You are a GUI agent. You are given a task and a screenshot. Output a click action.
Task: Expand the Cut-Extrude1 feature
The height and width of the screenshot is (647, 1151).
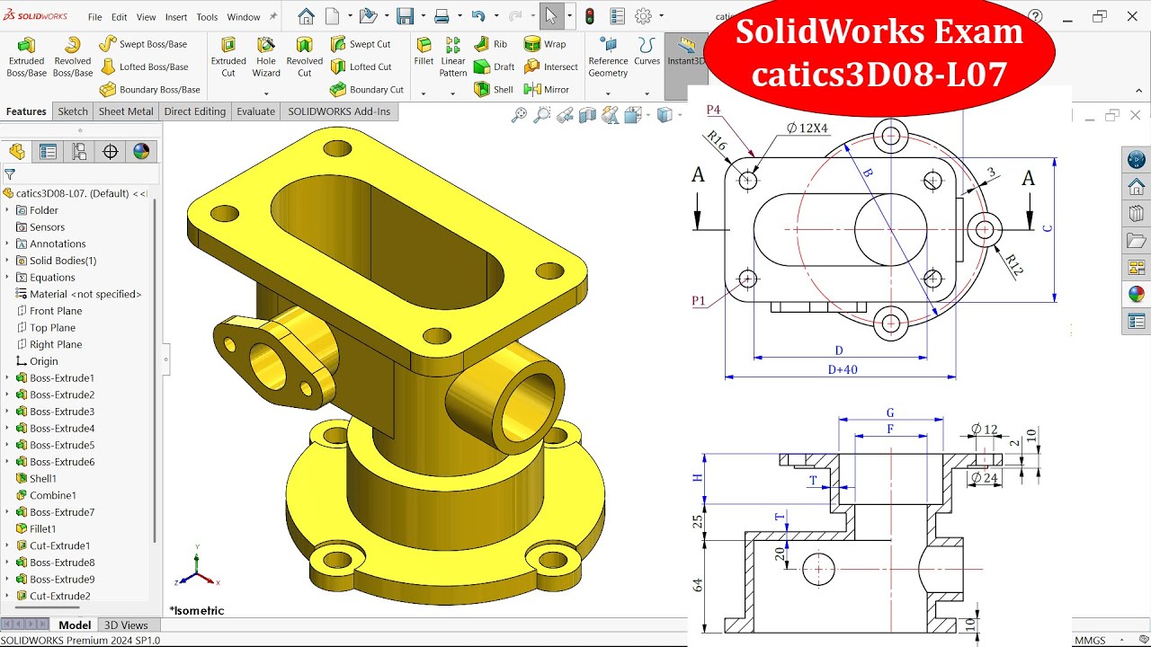pos(7,545)
